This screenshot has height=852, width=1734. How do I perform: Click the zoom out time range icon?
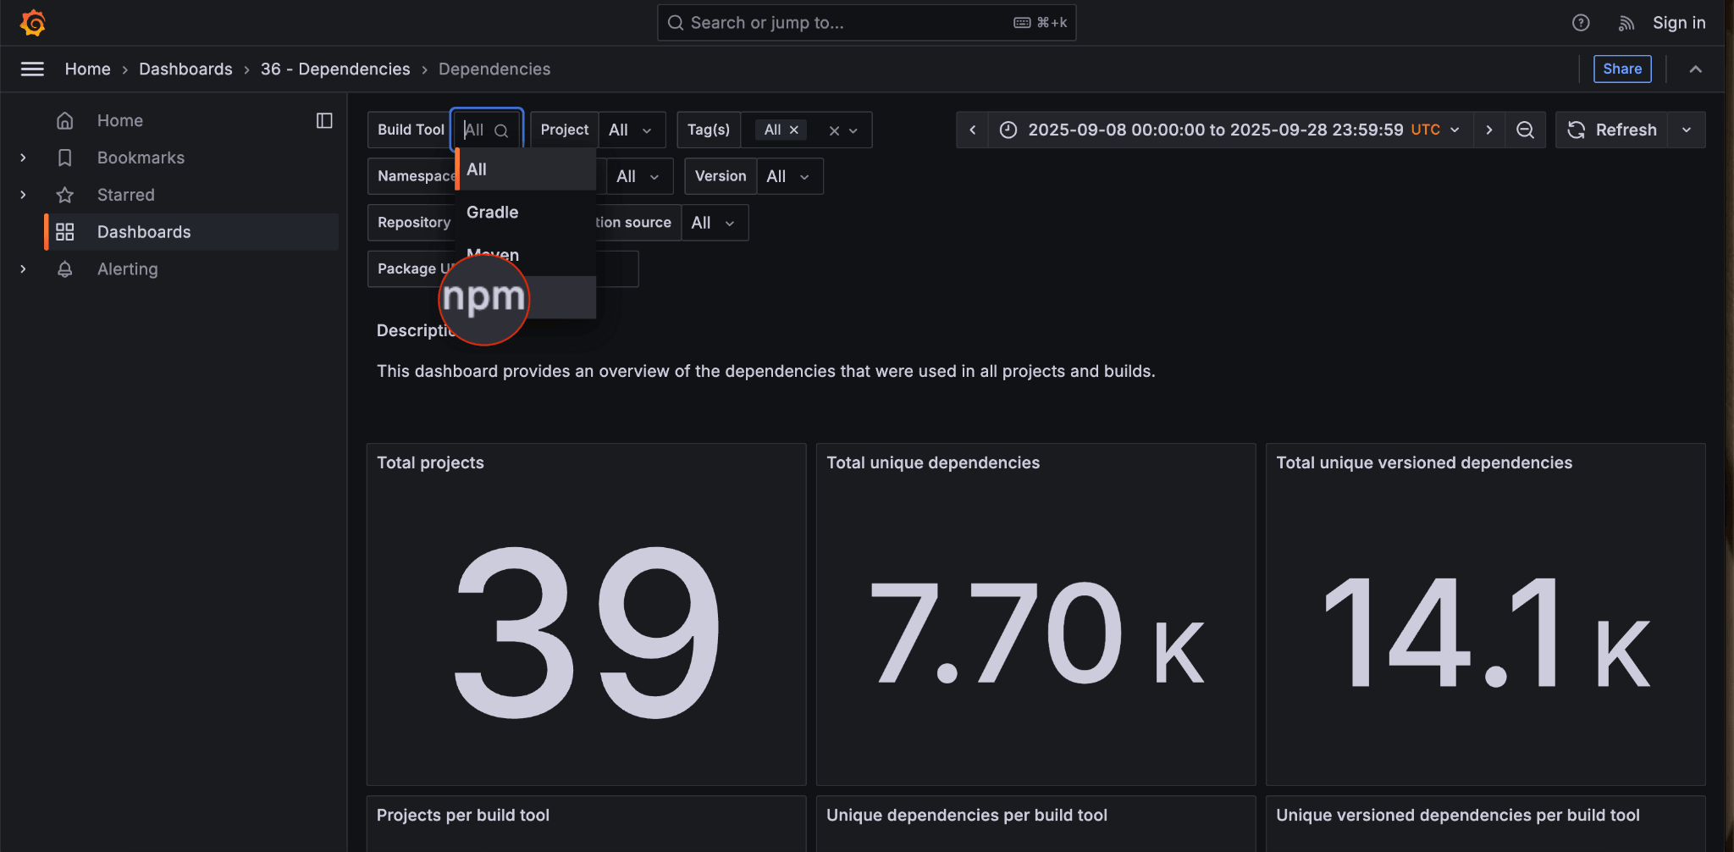click(1525, 130)
